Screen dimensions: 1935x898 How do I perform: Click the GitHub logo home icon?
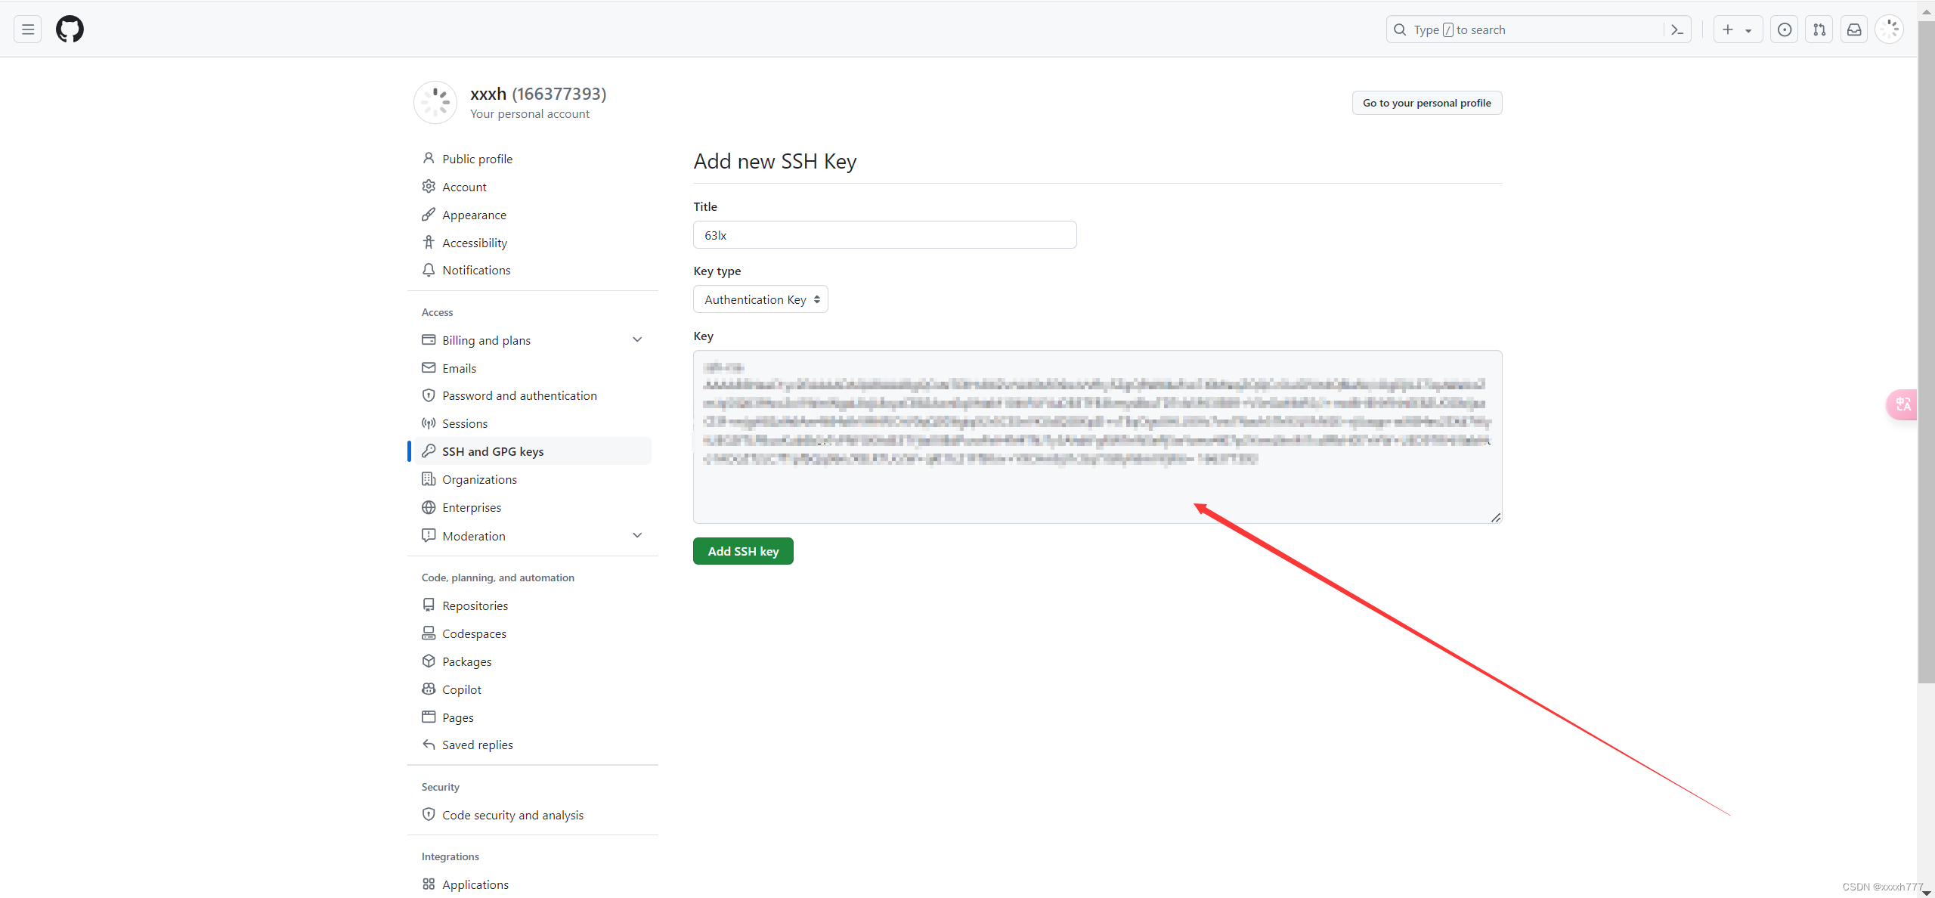tap(70, 29)
